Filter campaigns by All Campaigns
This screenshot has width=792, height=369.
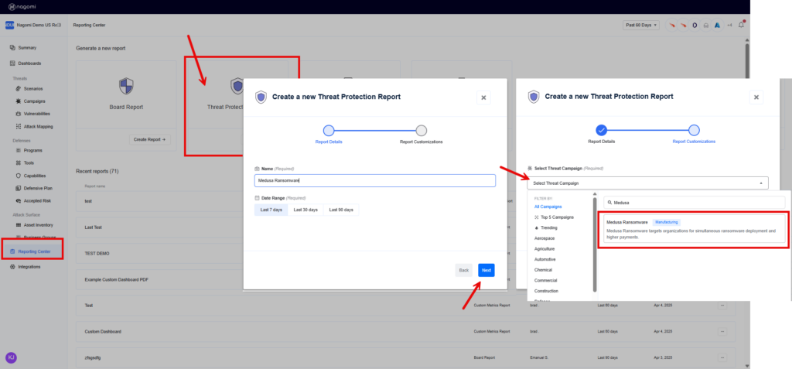click(x=548, y=207)
